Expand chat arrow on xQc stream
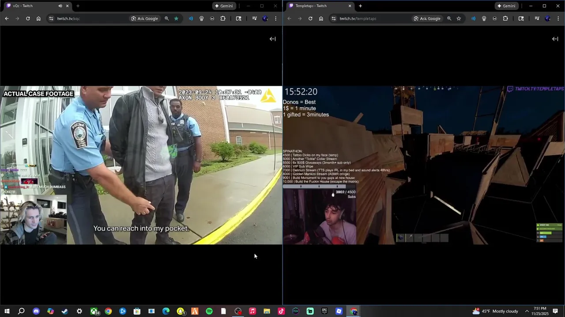This screenshot has height=317, width=565. pyautogui.click(x=272, y=39)
